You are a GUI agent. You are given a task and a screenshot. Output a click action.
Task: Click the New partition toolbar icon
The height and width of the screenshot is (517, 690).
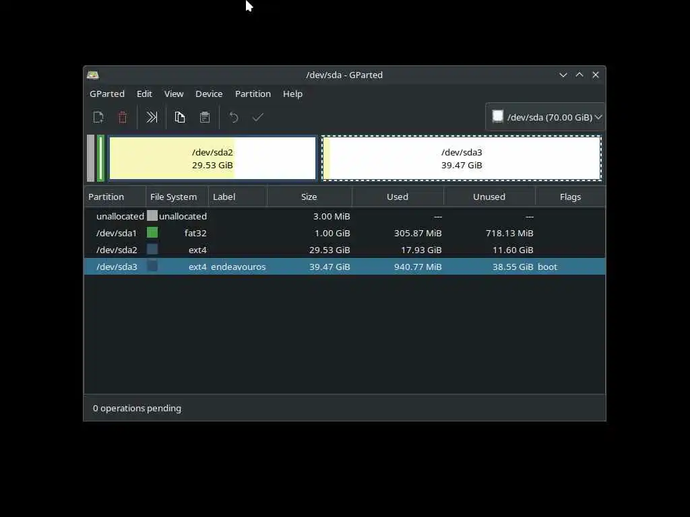(98, 117)
